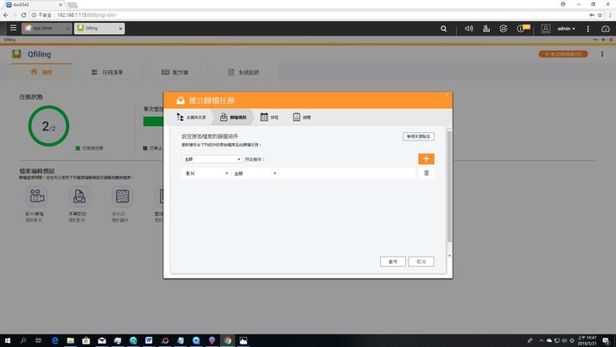Viewport: 616px width, 347px height.
Task: Delete the condition row with trash icon
Action: 426,173
